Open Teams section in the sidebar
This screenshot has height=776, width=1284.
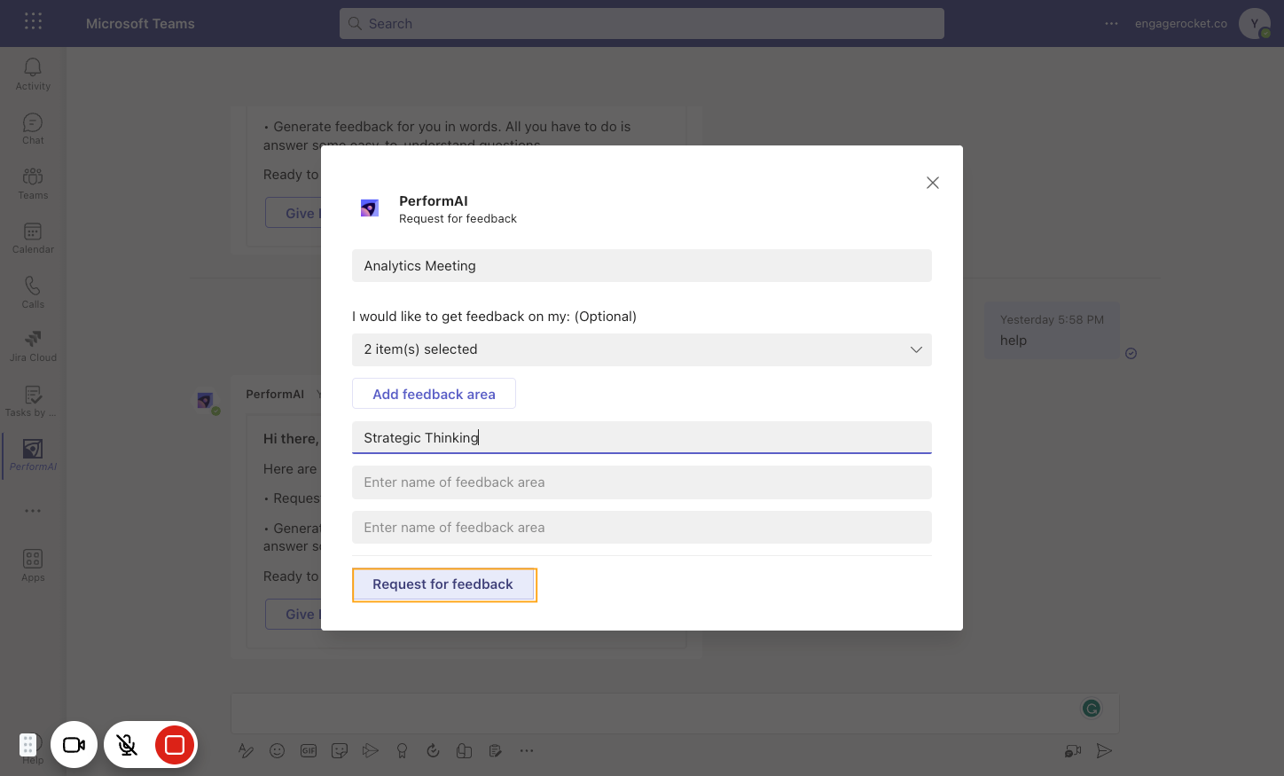pos(33,184)
